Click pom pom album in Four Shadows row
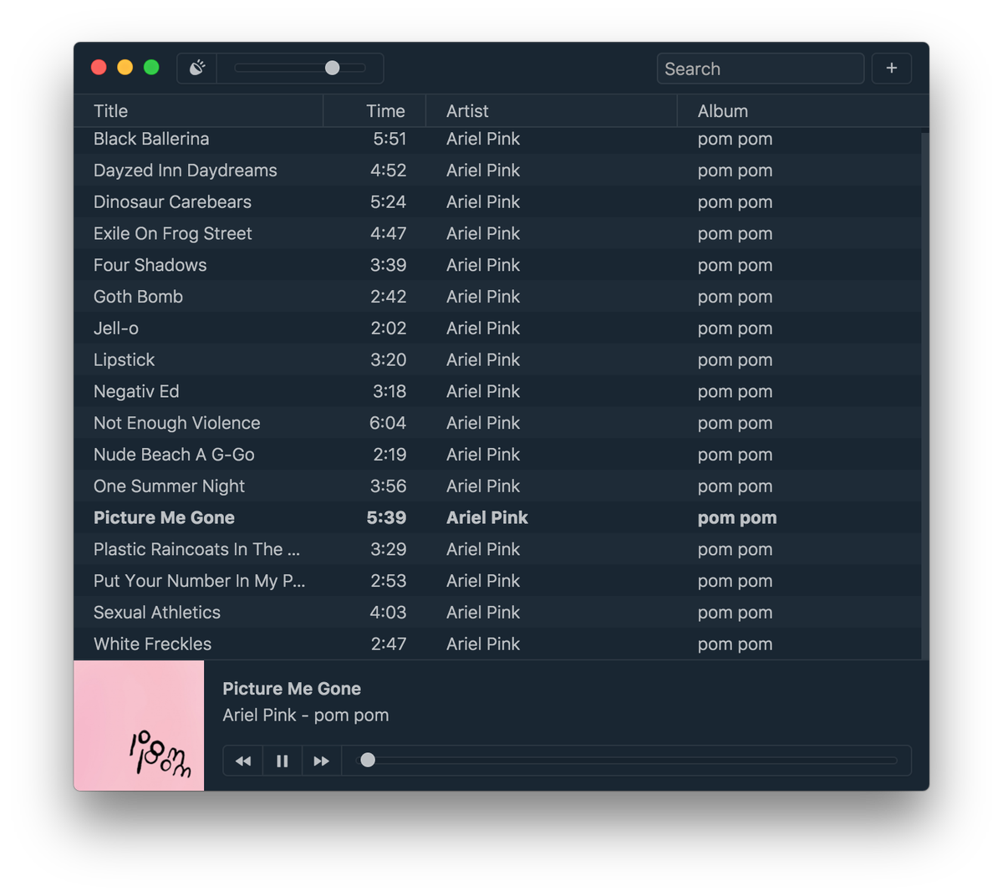1003x896 pixels. tap(735, 265)
